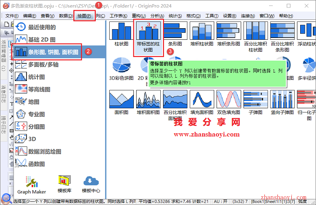The image size is (316, 205).
Task: Choose the 竖向子弹图 vertical bullet chart
Action: click(283, 102)
